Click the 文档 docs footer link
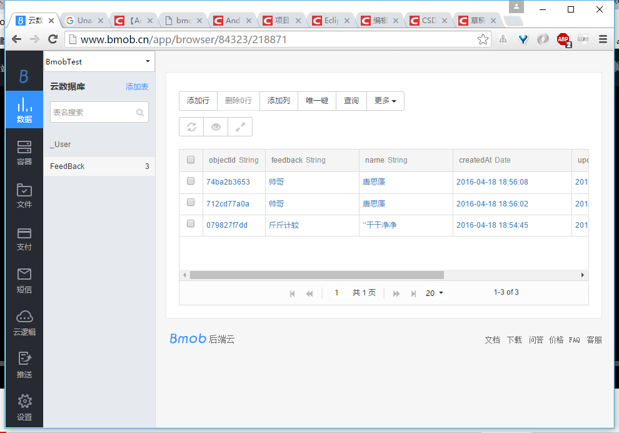The image size is (619, 433). [x=492, y=340]
